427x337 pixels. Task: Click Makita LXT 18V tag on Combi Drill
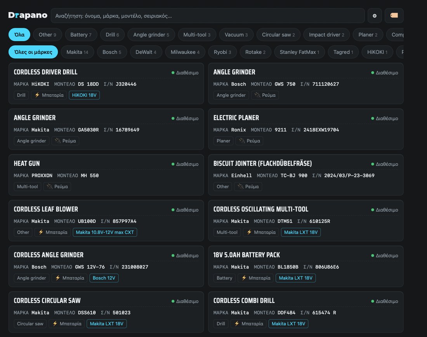[x=288, y=323]
